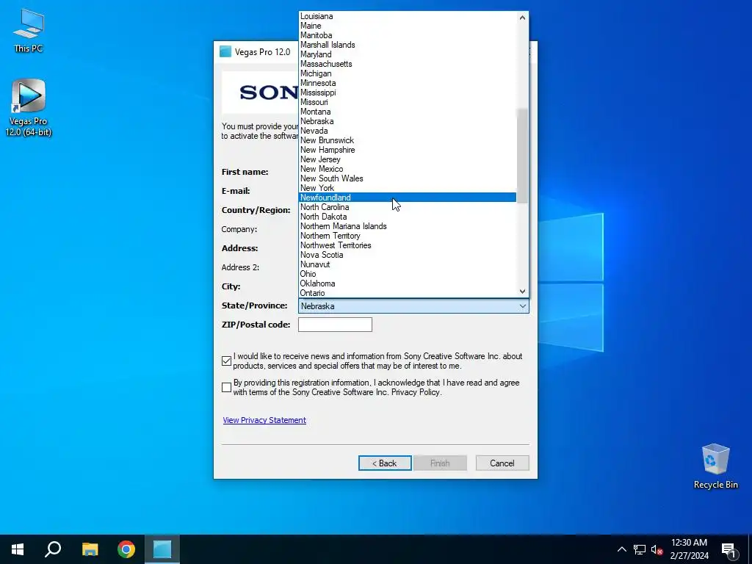Image resolution: width=752 pixels, height=564 pixels.
Task: Open the Recycle Bin icon
Action: (715, 466)
